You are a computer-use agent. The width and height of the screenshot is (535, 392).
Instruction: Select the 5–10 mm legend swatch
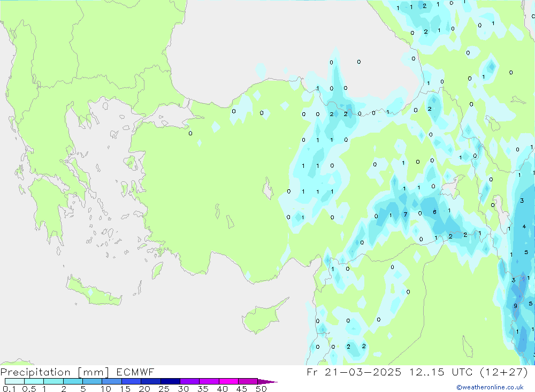[x=92, y=381]
